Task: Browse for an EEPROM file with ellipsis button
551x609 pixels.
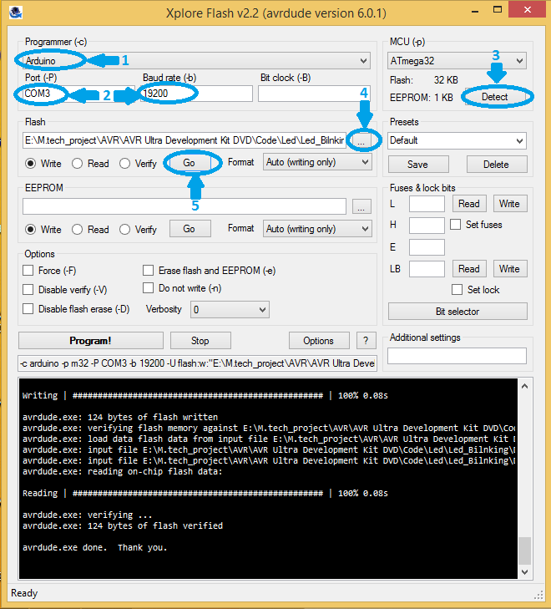Action: click(x=361, y=206)
